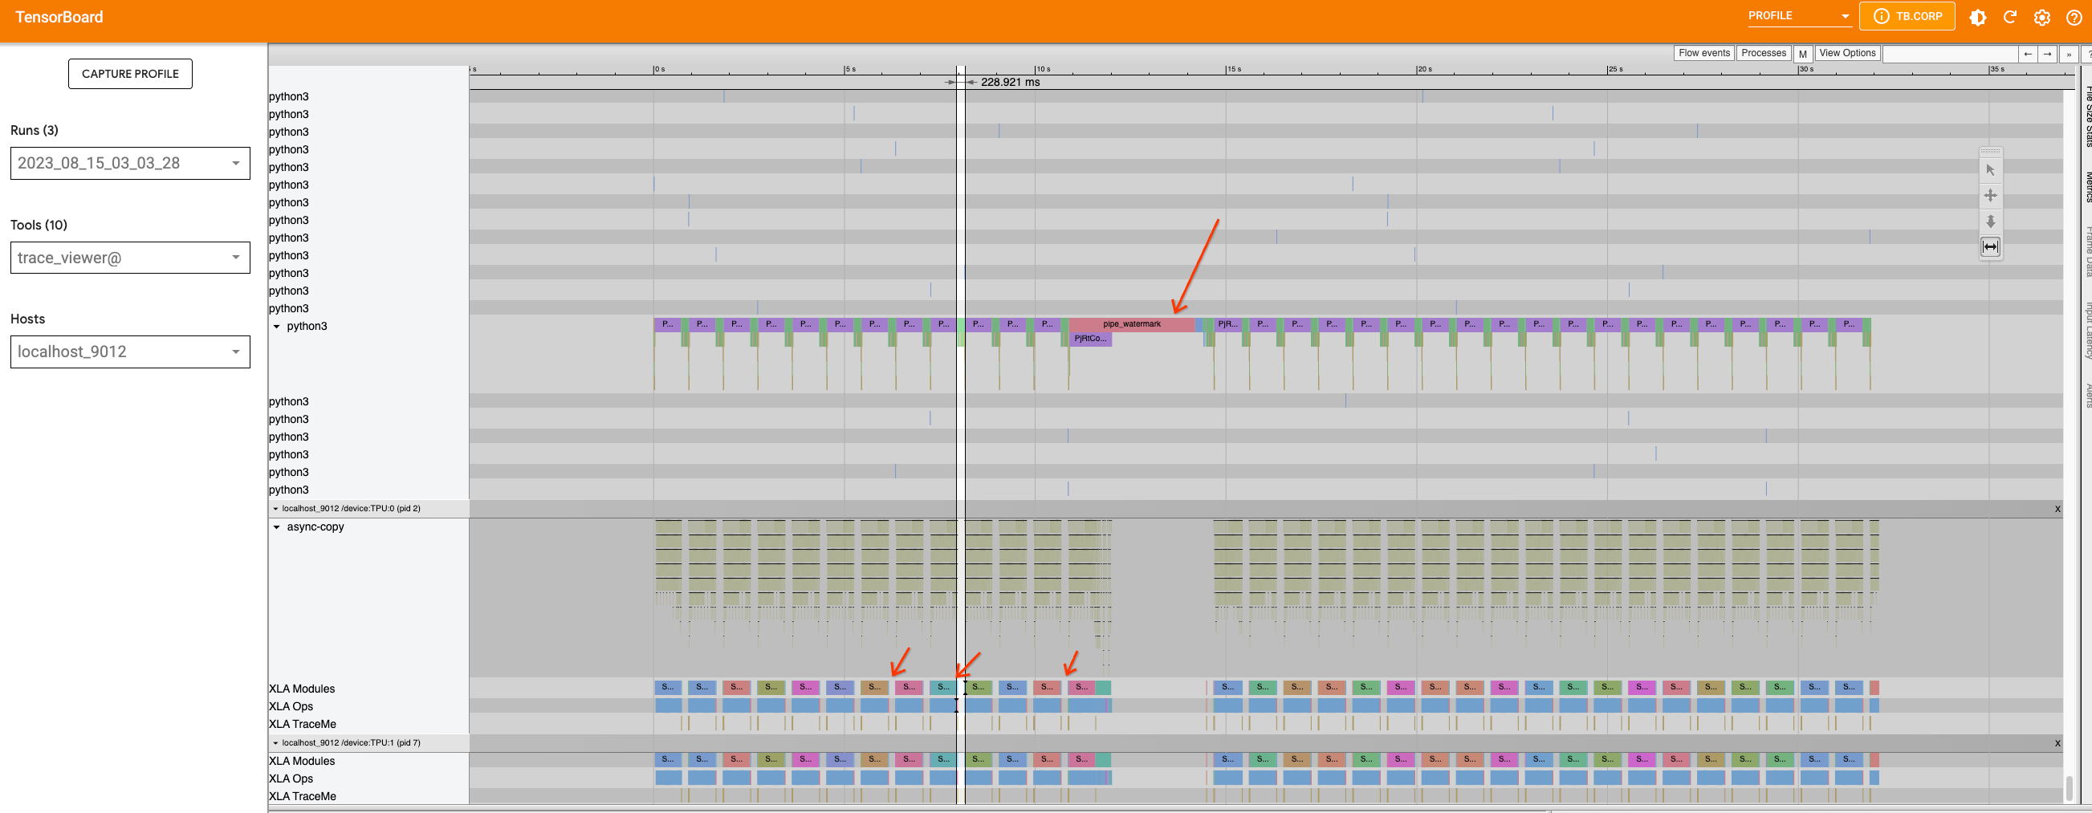Image resolution: width=2092 pixels, height=813 pixels.
Task: Open the Runs dropdown showing 2023_08_15_03_03_28
Action: pyautogui.click(x=130, y=163)
